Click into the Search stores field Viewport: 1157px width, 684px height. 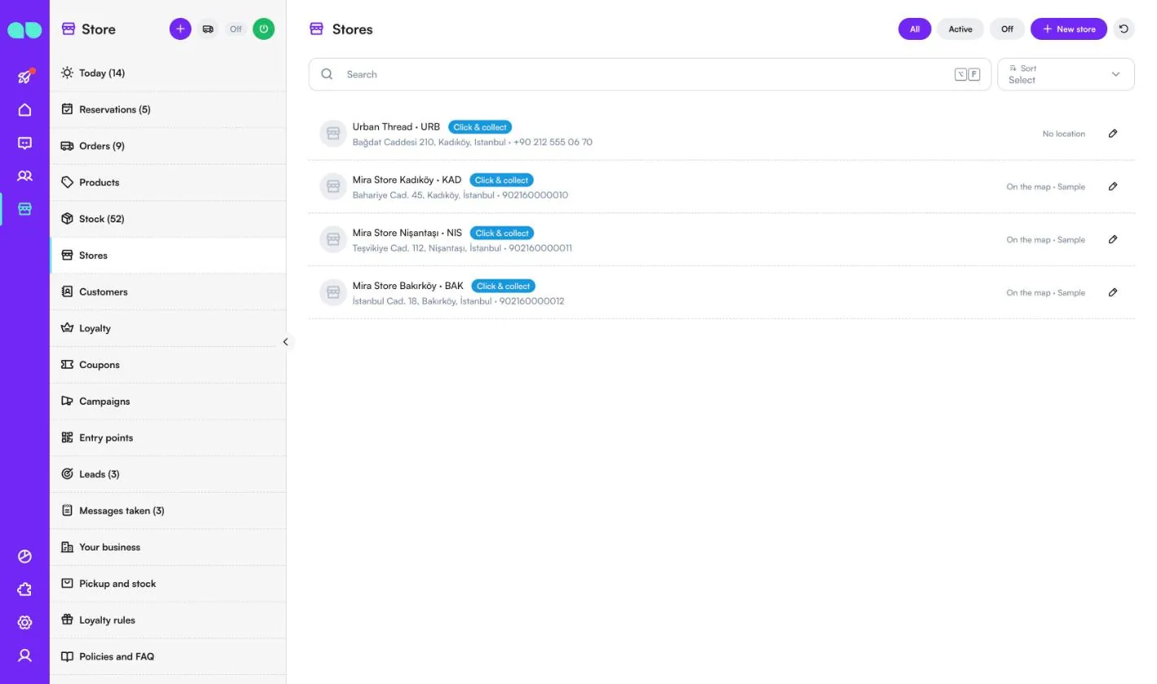coord(649,74)
